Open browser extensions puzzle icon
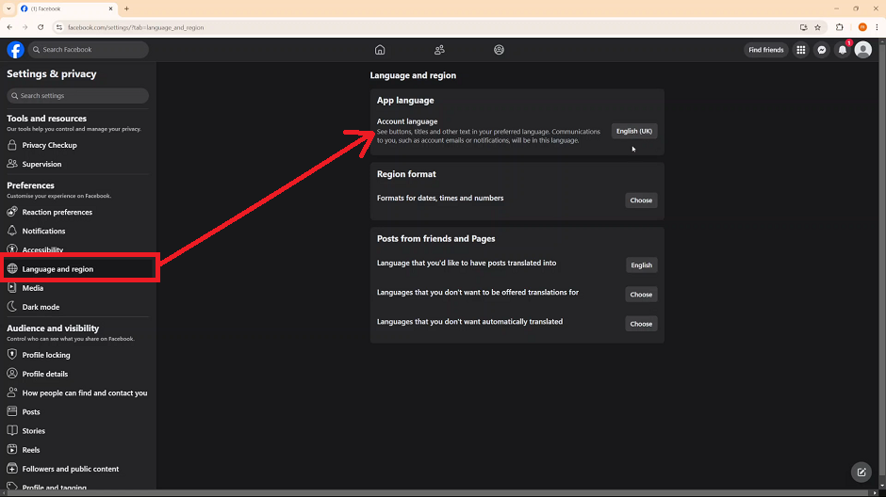This screenshot has height=497, width=886. [x=840, y=27]
